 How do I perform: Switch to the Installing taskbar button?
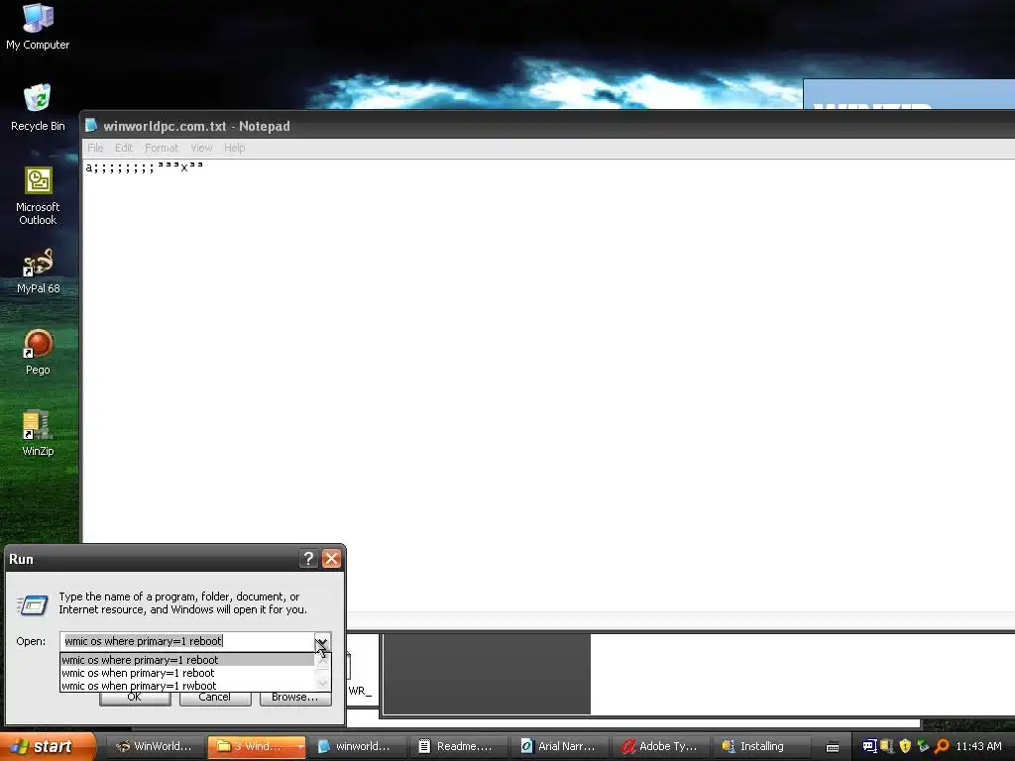(762, 746)
